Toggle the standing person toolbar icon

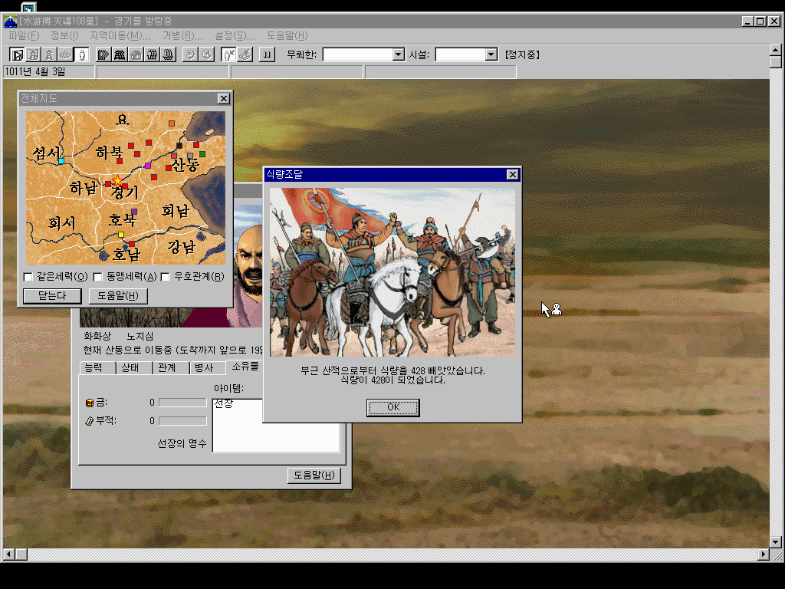click(81, 54)
